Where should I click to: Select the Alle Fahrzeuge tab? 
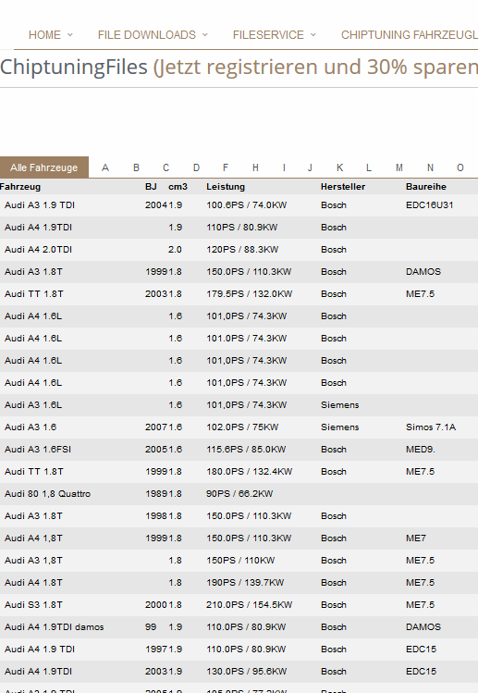tap(44, 167)
